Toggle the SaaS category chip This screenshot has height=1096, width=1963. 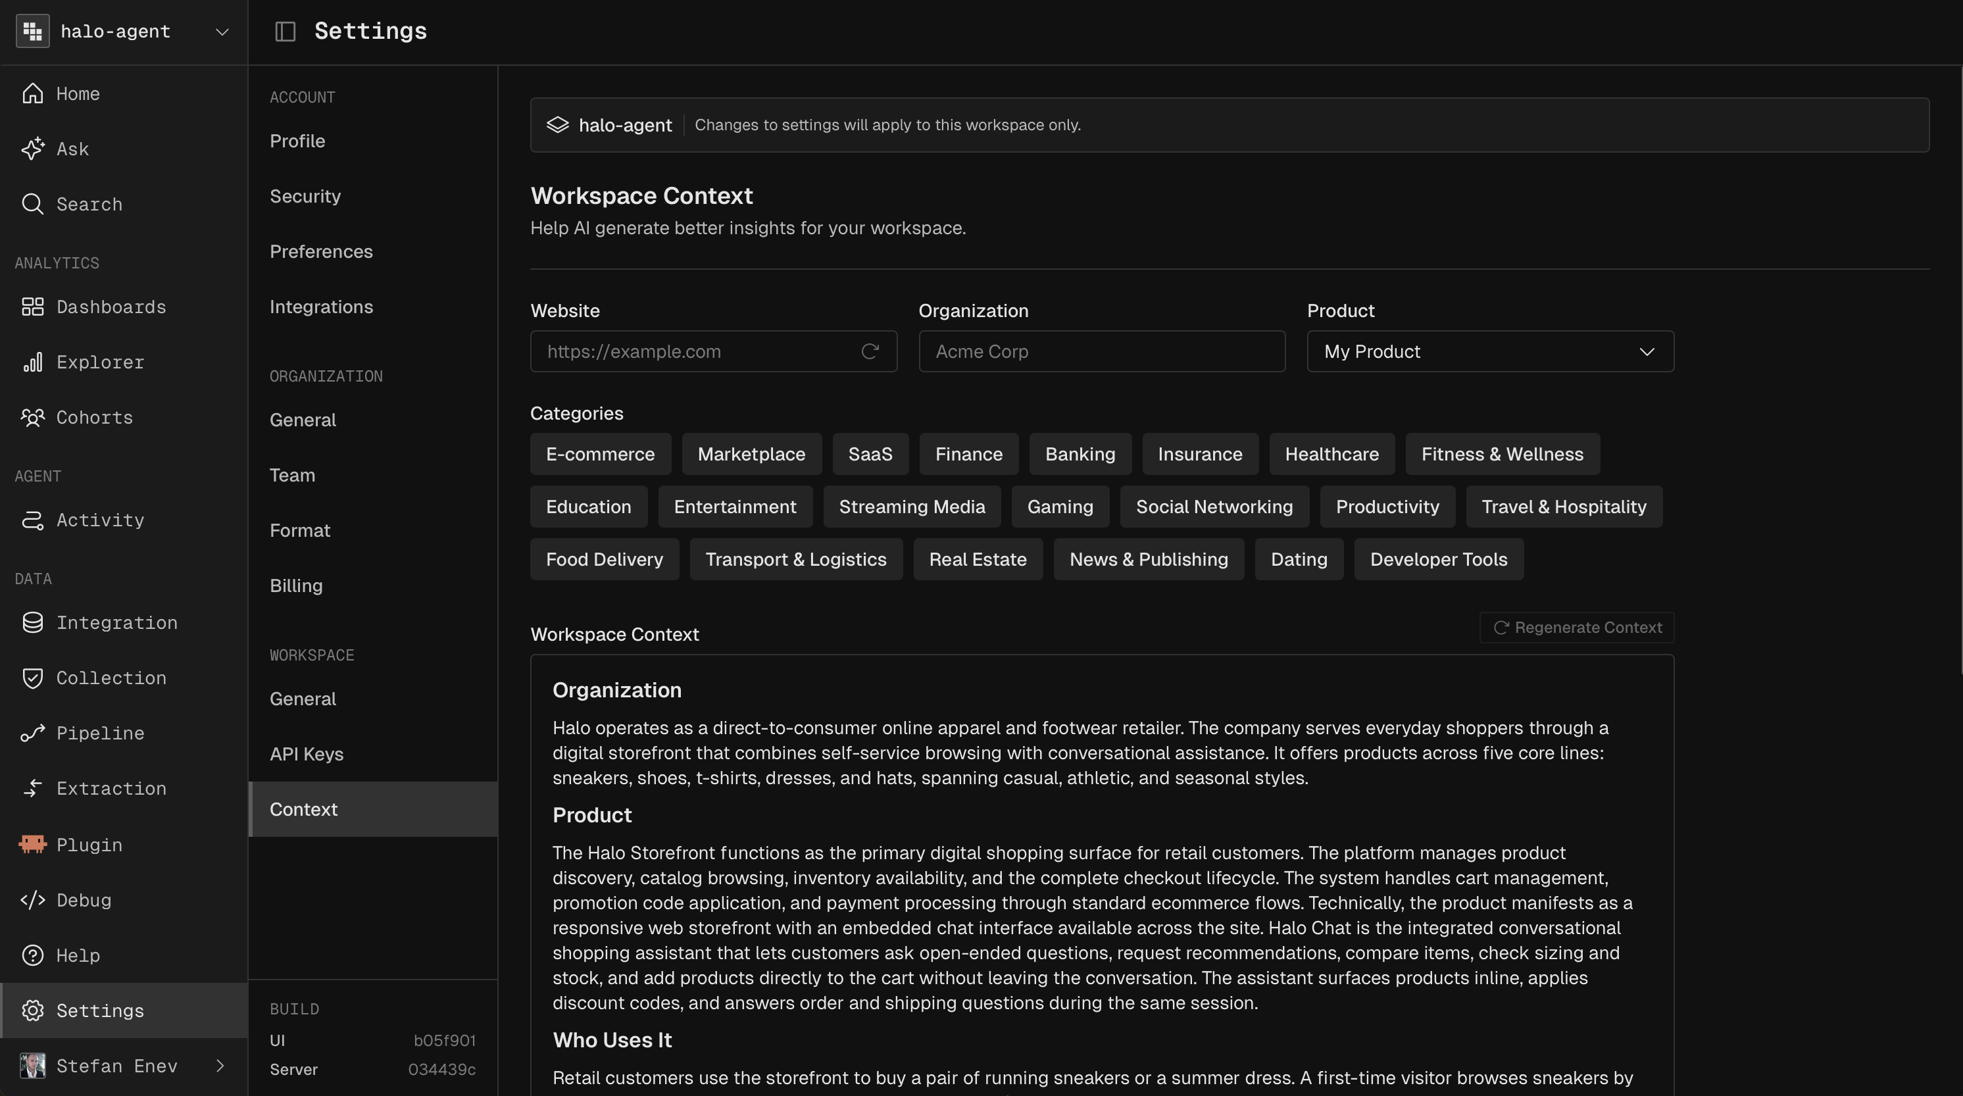click(870, 454)
